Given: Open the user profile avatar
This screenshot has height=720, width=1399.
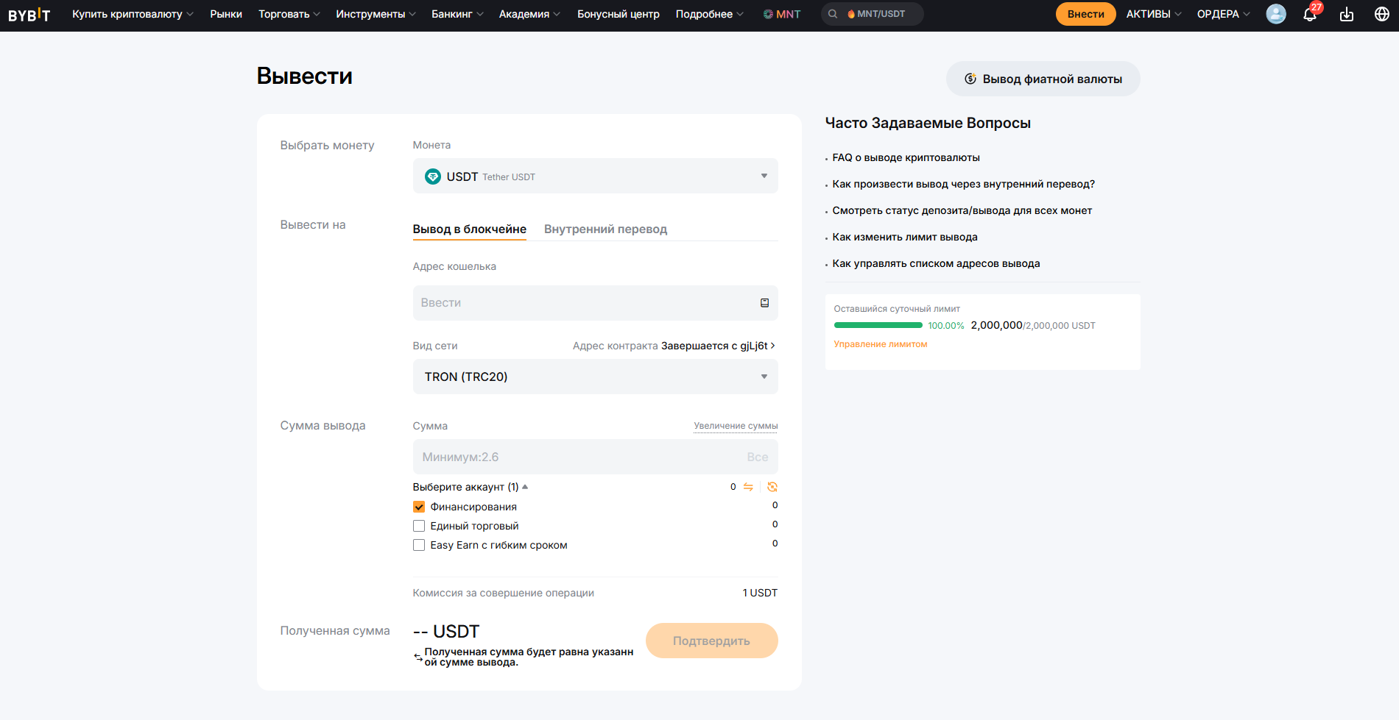Looking at the screenshot, I should coord(1276,14).
